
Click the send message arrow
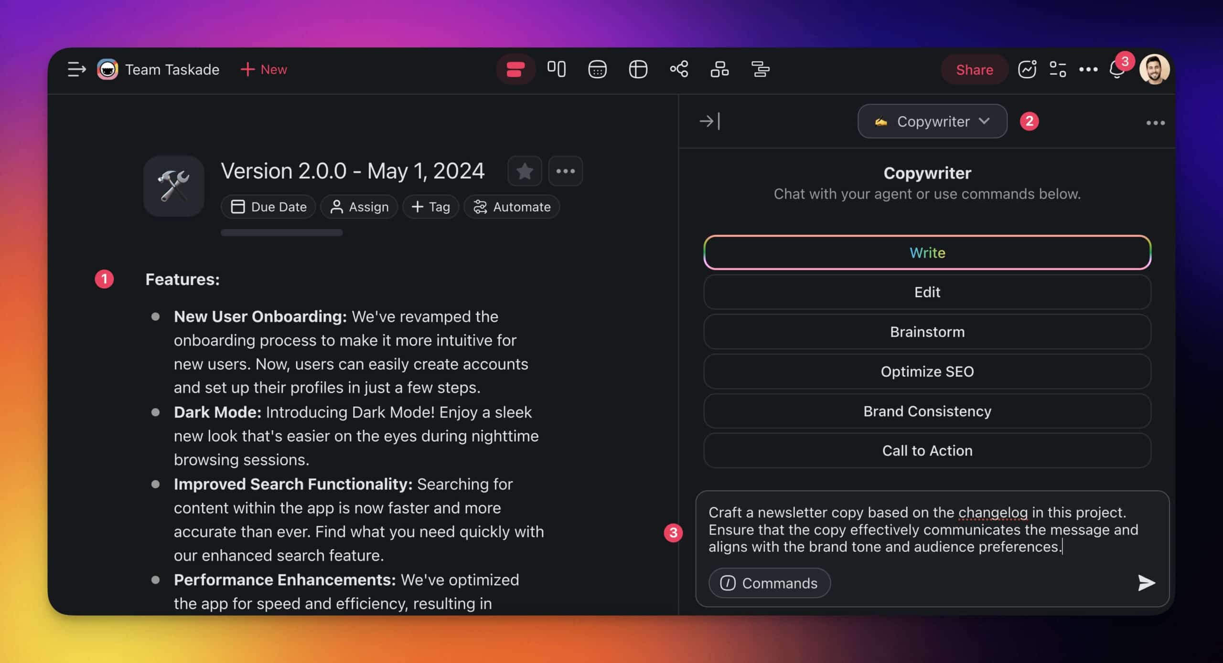pos(1146,583)
